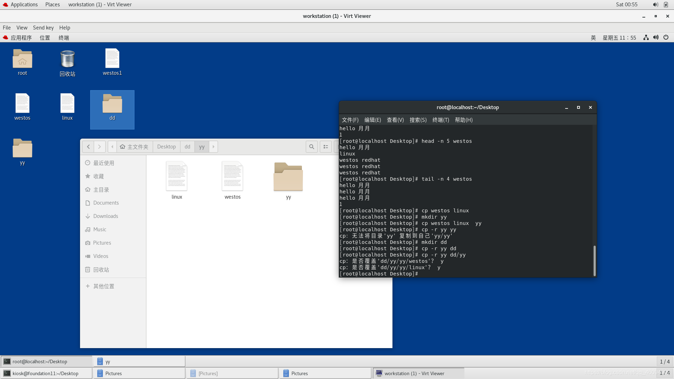Toggle input method 英 indicator
Screen dimensions: 674x379
[x=593, y=38]
